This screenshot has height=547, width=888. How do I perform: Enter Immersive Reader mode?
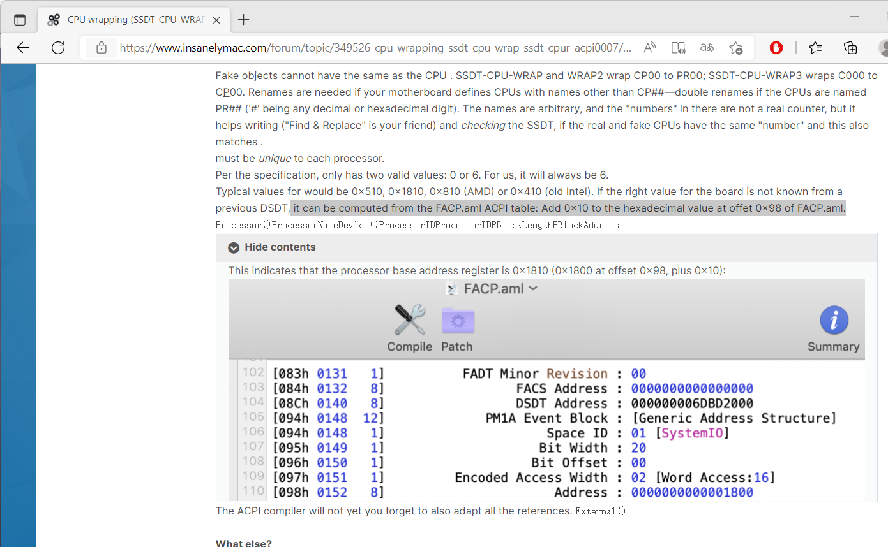click(x=678, y=48)
